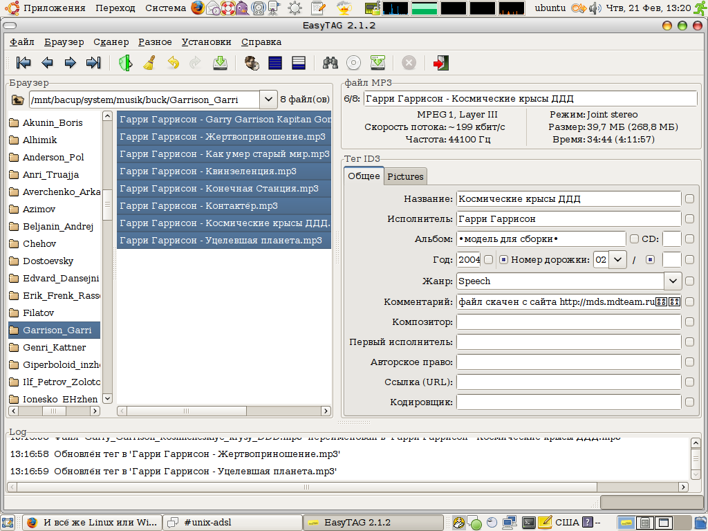Click the terminal icon in bottom tray
This screenshot has width=708, height=531.
(528, 523)
